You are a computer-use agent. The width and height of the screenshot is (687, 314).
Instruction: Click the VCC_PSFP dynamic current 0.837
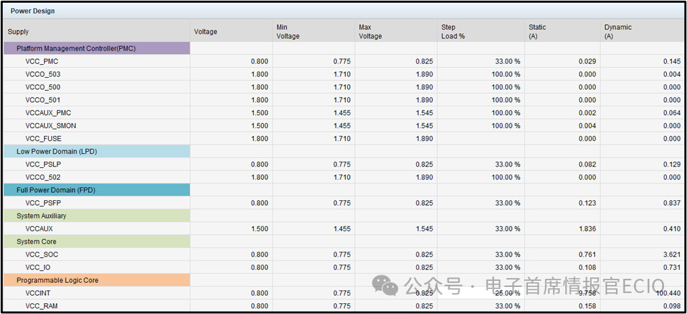[671, 203]
